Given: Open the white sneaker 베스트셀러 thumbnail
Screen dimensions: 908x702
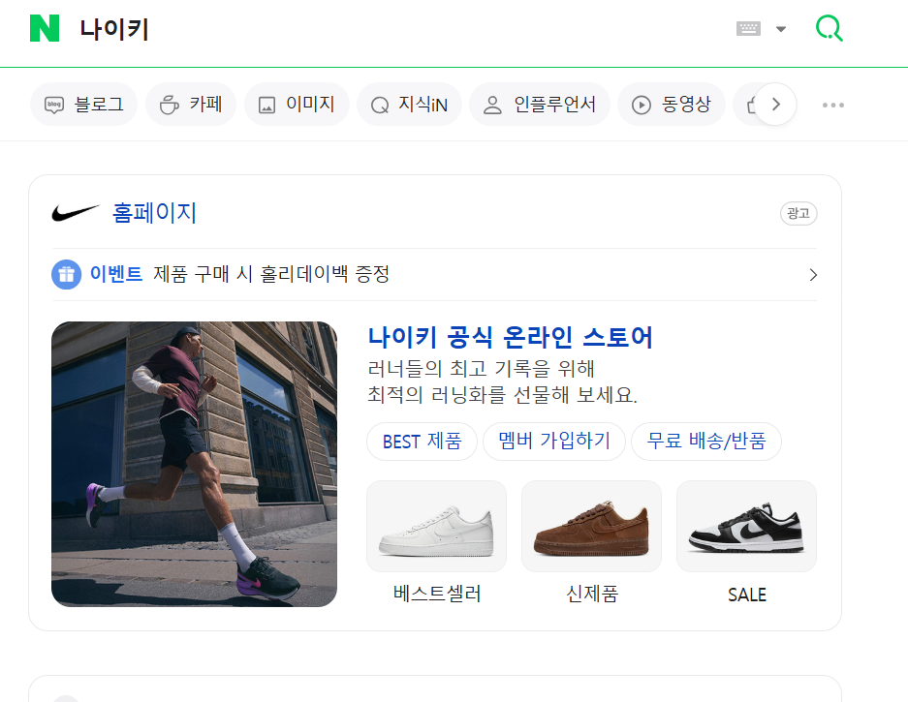Looking at the screenshot, I should click(437, 526).
